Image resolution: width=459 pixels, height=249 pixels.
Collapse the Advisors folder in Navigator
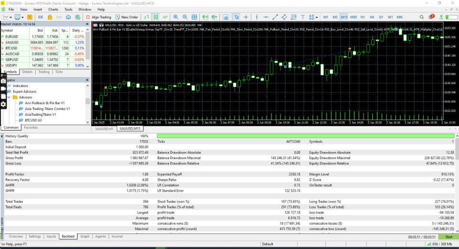pyautogui.click(x=9, y=97)
